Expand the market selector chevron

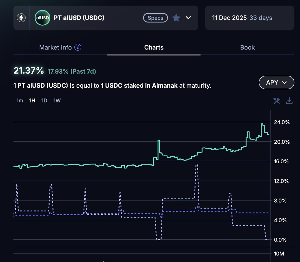tap(188, 18)
